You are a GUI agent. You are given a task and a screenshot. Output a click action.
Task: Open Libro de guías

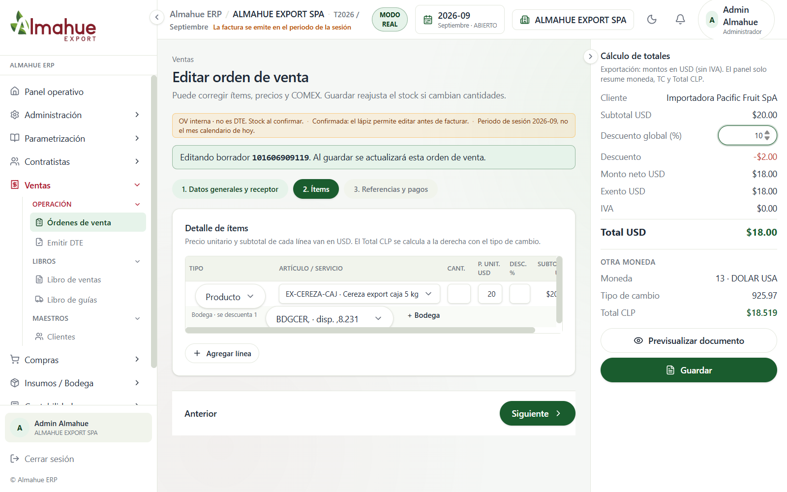click(x=88, y=300)
